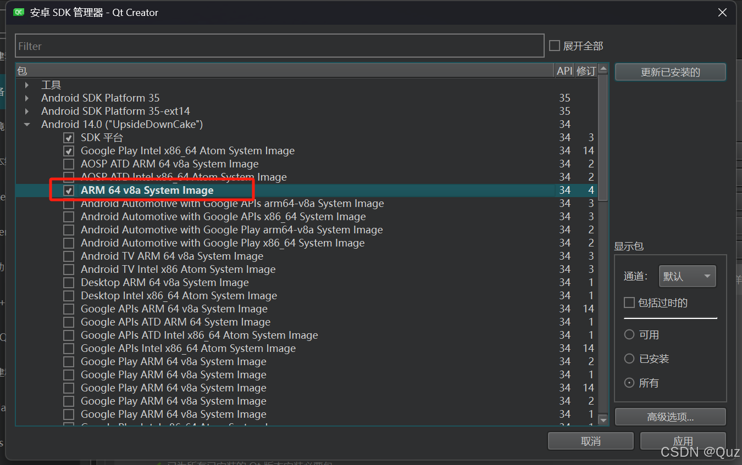This screenshot has height=465, width=742.
Task: Check Android TV Intel x86 Atom System Image
Action: 68,269
